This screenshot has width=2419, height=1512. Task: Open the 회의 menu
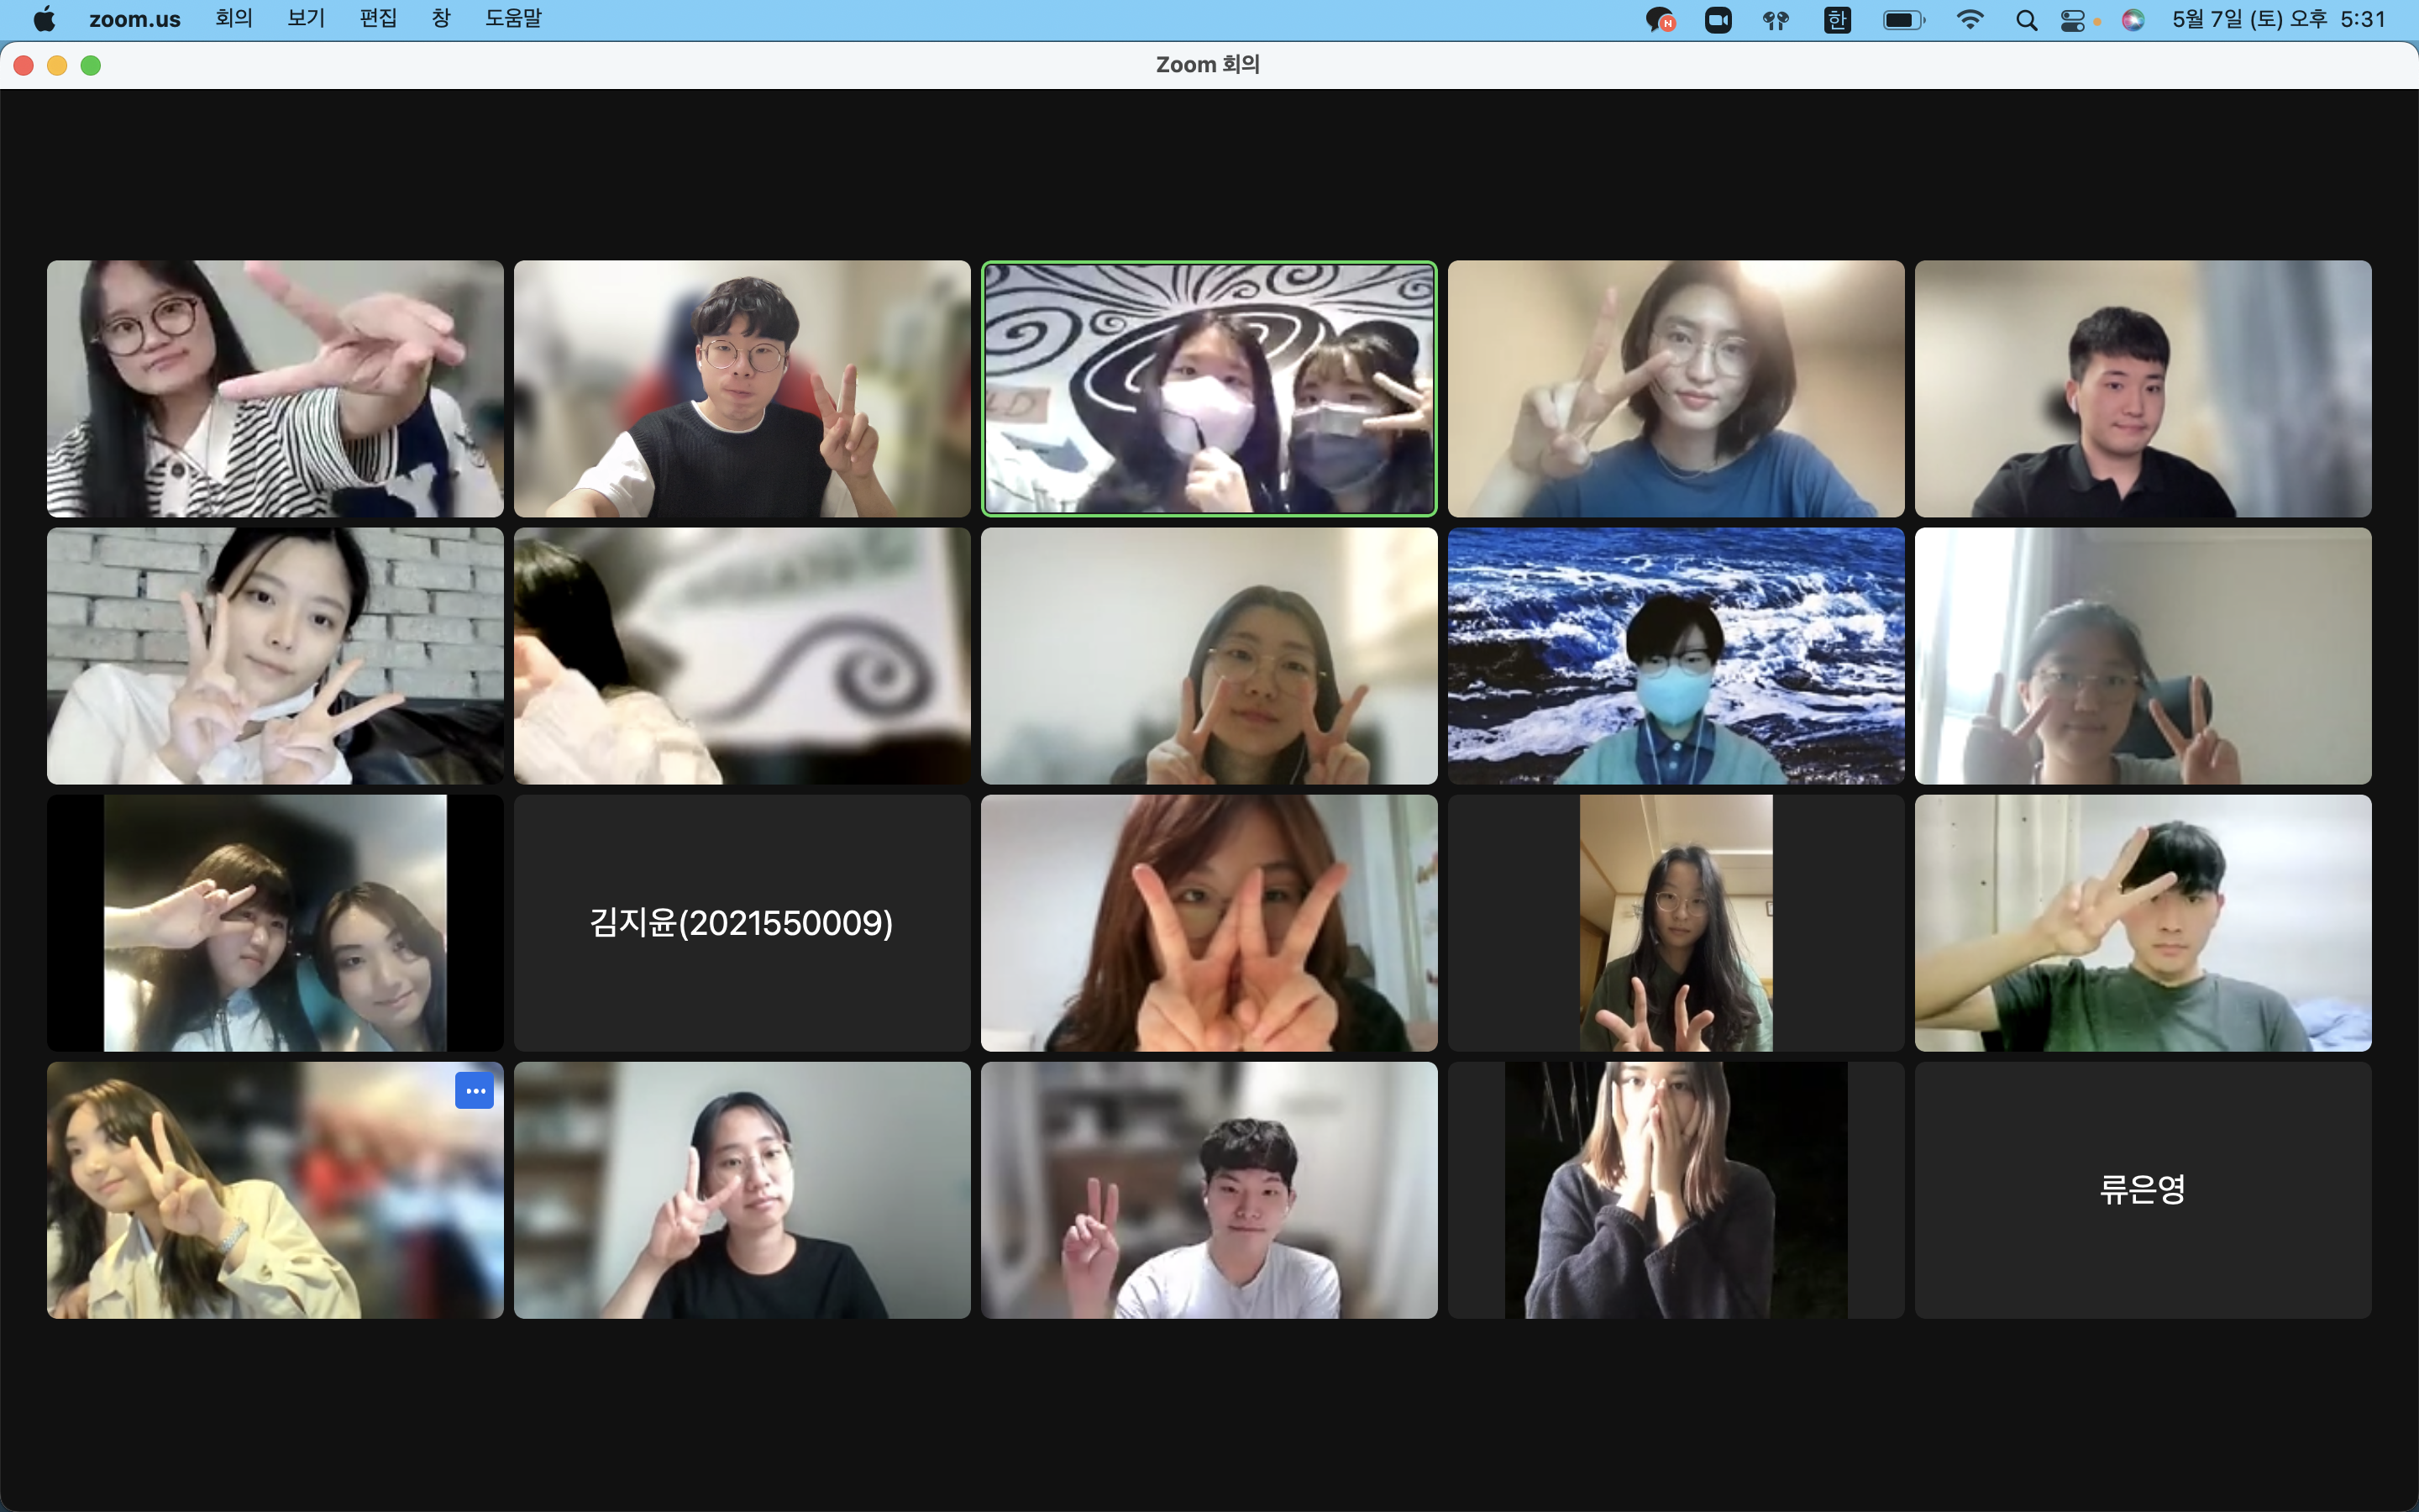click(234, 19)
